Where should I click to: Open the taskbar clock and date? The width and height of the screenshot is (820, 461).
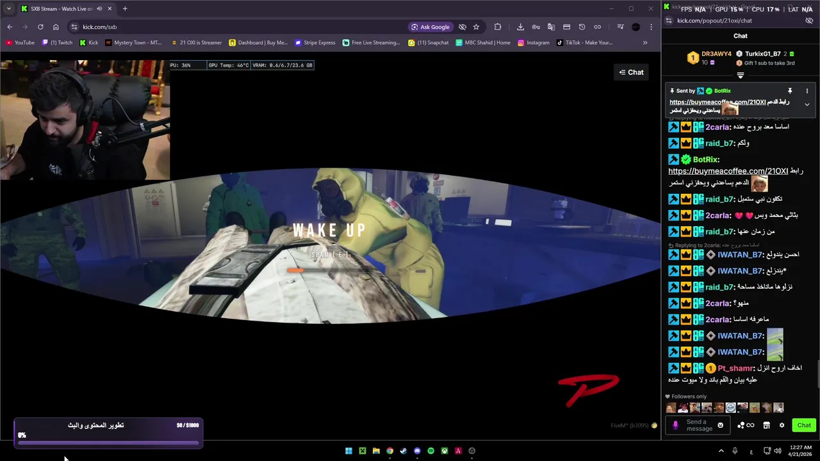tap(801, 451)
